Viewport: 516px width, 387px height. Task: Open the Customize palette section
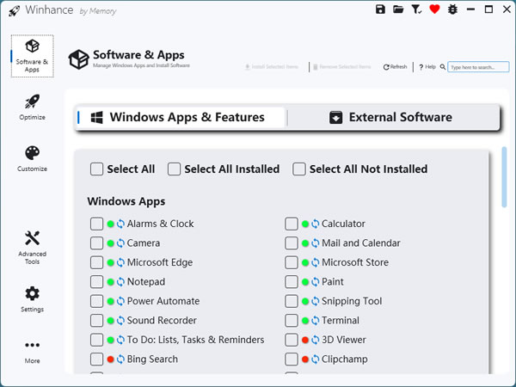pos(32,158)
